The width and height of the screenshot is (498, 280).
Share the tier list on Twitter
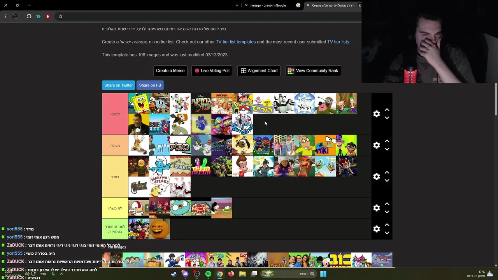click(x=118, y=85)
